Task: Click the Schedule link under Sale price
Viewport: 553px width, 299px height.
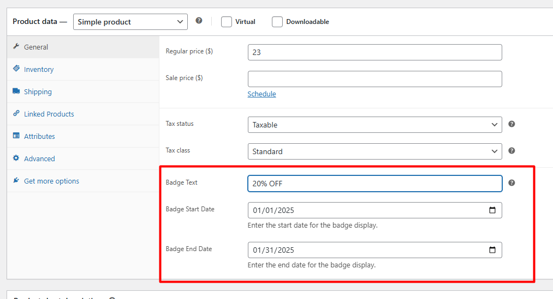Action: pos(261,94)
